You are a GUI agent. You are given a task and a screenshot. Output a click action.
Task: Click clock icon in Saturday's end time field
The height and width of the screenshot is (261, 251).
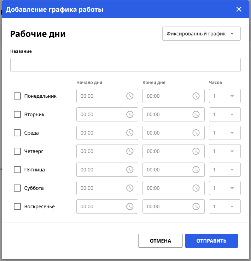tap(196, 188)
